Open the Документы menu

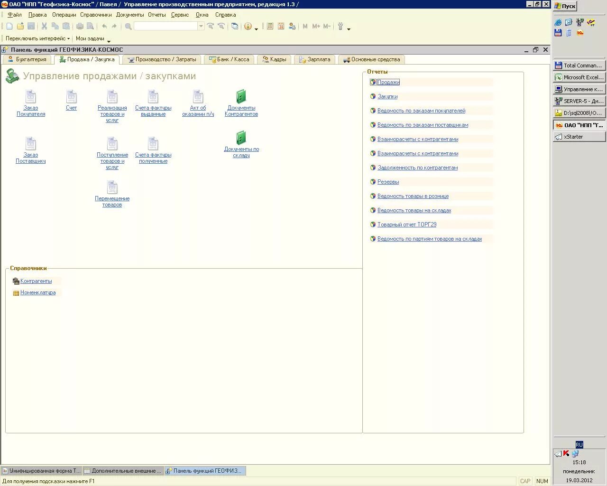[x=130, y=15]
